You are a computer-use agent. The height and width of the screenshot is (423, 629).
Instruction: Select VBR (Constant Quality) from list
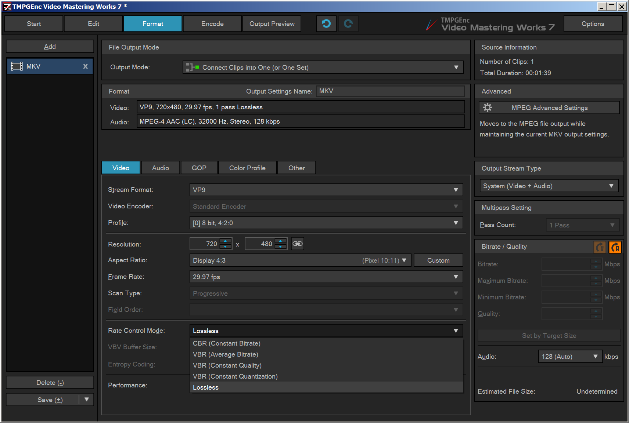tap(227, 365)
